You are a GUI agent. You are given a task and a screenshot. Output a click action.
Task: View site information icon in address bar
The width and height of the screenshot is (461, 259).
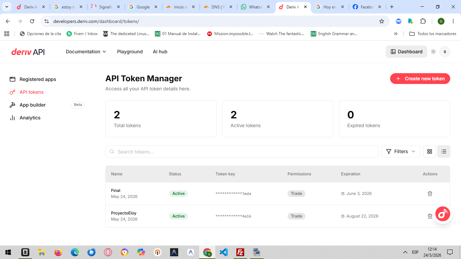click(47, 21)
